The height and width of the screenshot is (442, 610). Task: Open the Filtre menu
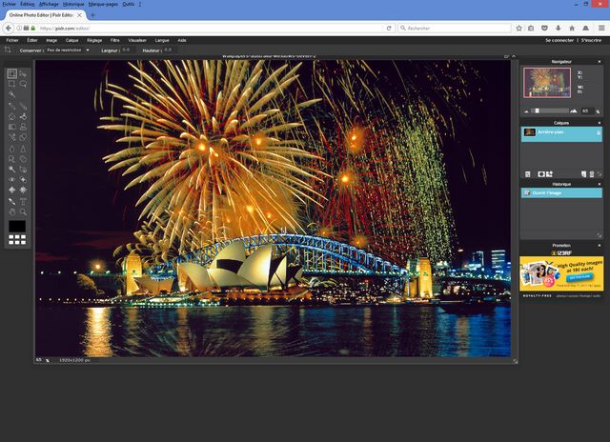coord(115,40)
